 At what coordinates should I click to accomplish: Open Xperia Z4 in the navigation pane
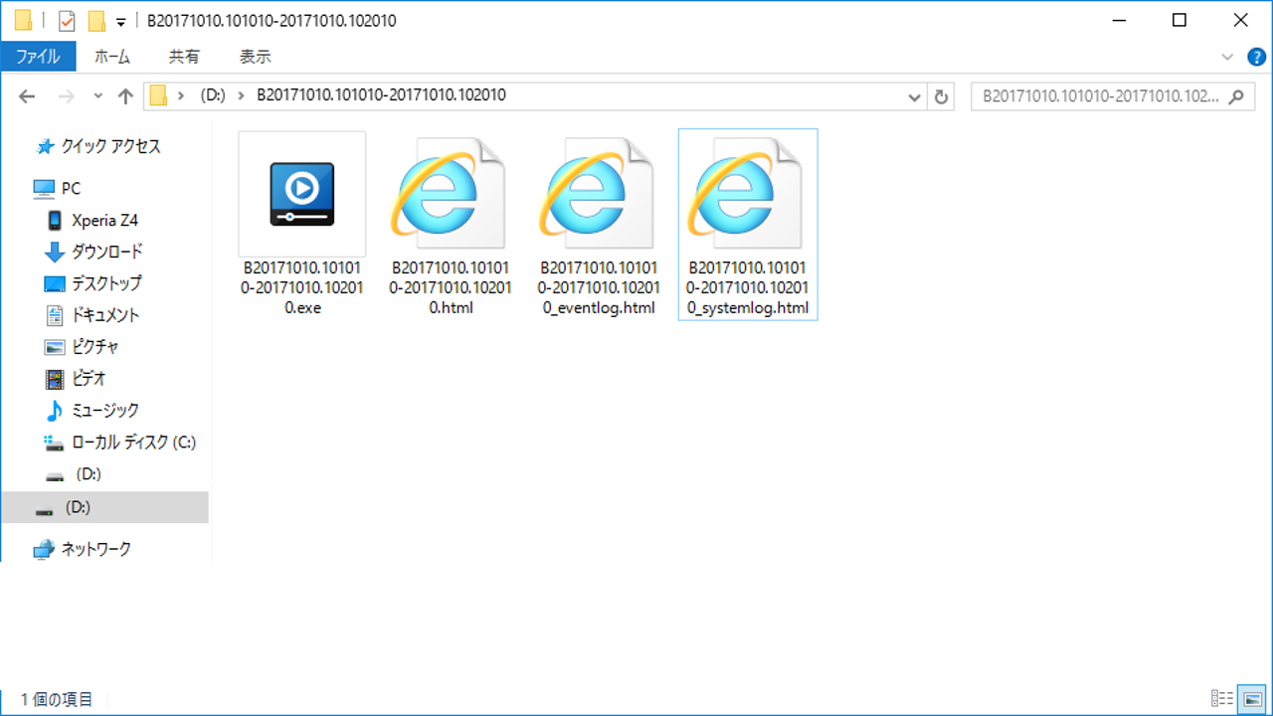pyautogui.click(x=104, y=220)
